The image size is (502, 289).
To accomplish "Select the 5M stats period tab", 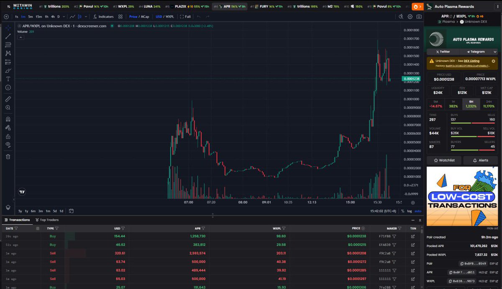I will pyautogui.click(x=435, y=104).
